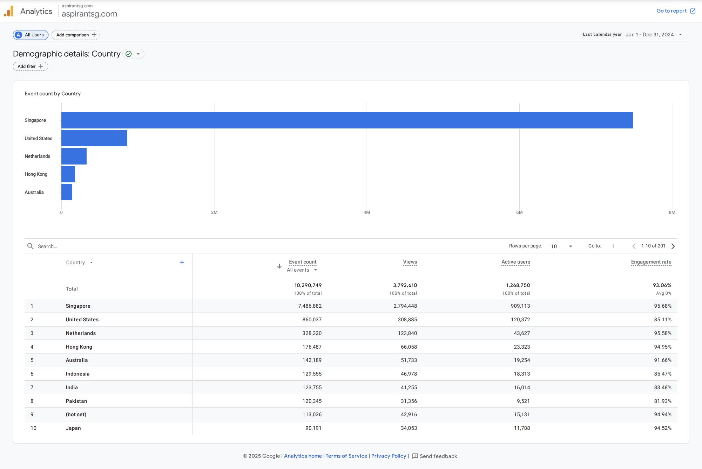Go to next page of results
The image size is (702, 469).
pyautogui.click(x=673, y=246)
